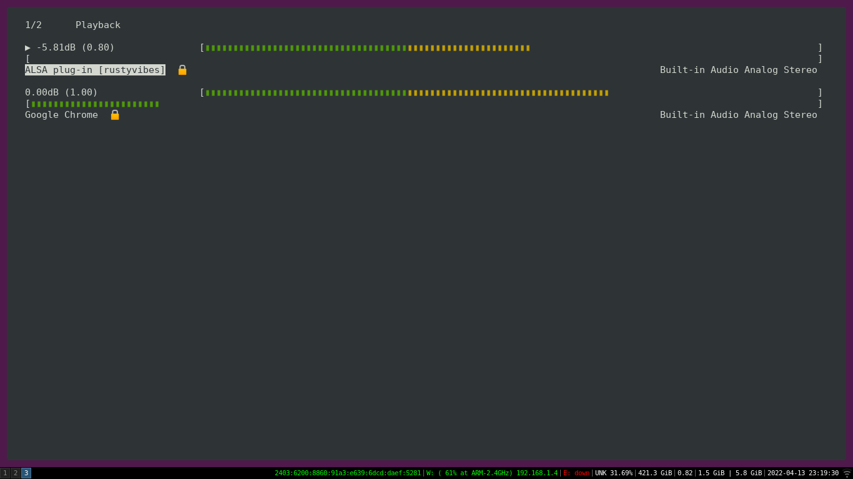853x479 pixels.
Task: Click the E: down ethernet status
Action: click(x=576, y=473)
